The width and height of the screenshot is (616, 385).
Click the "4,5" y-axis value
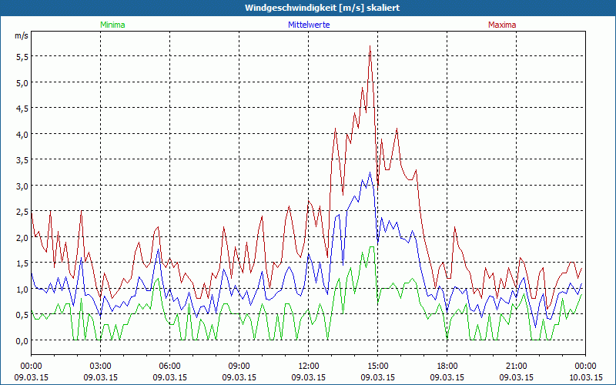(22, 109)
